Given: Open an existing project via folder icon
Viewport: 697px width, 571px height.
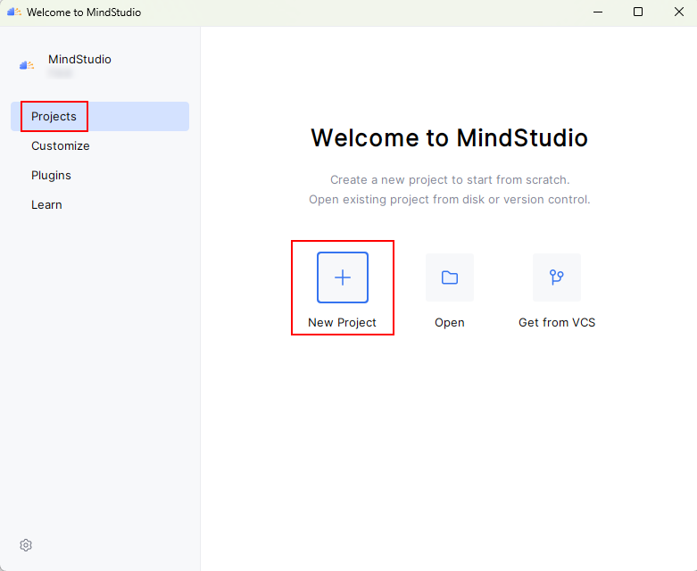Looking at the screenshot, I should pyautogui.click(x=450, y=277).
